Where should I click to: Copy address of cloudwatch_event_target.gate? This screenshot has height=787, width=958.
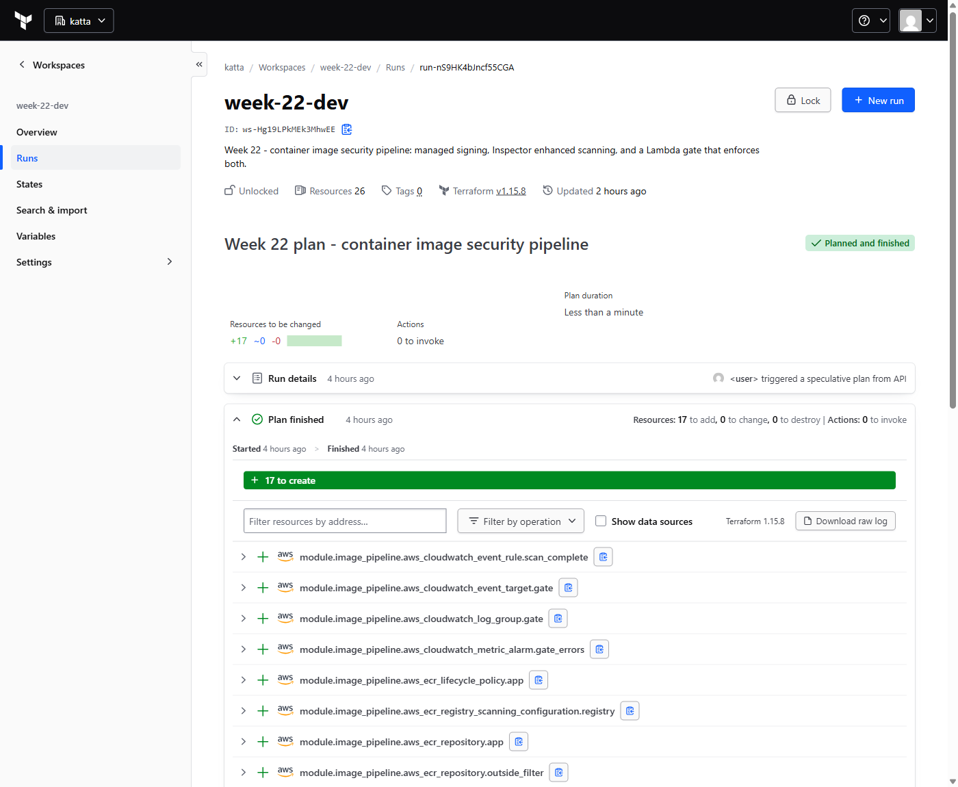568,588
